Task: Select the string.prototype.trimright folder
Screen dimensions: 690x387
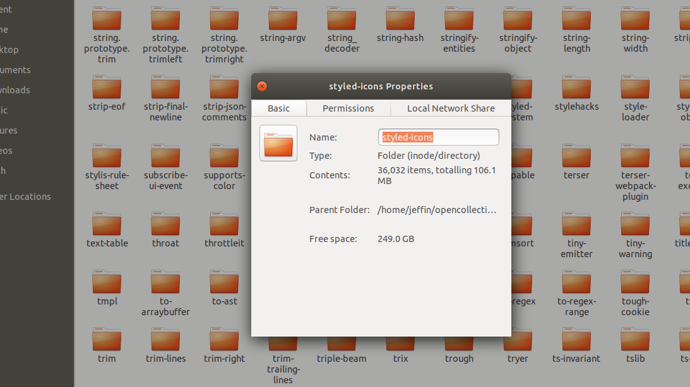Action: click(224, 35)
